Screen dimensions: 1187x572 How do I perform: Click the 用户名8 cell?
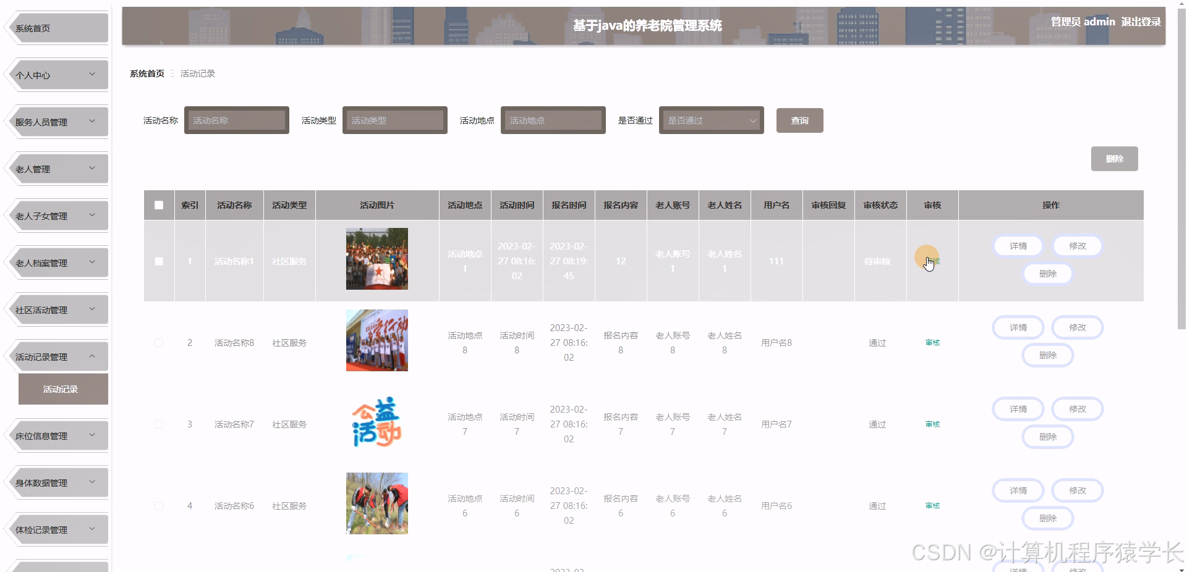776,343
